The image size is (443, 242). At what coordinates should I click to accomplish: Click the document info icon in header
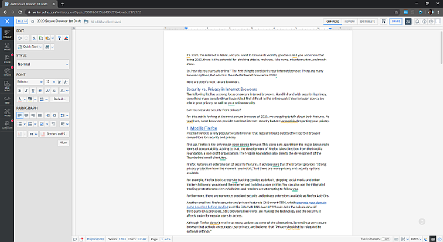424,22
